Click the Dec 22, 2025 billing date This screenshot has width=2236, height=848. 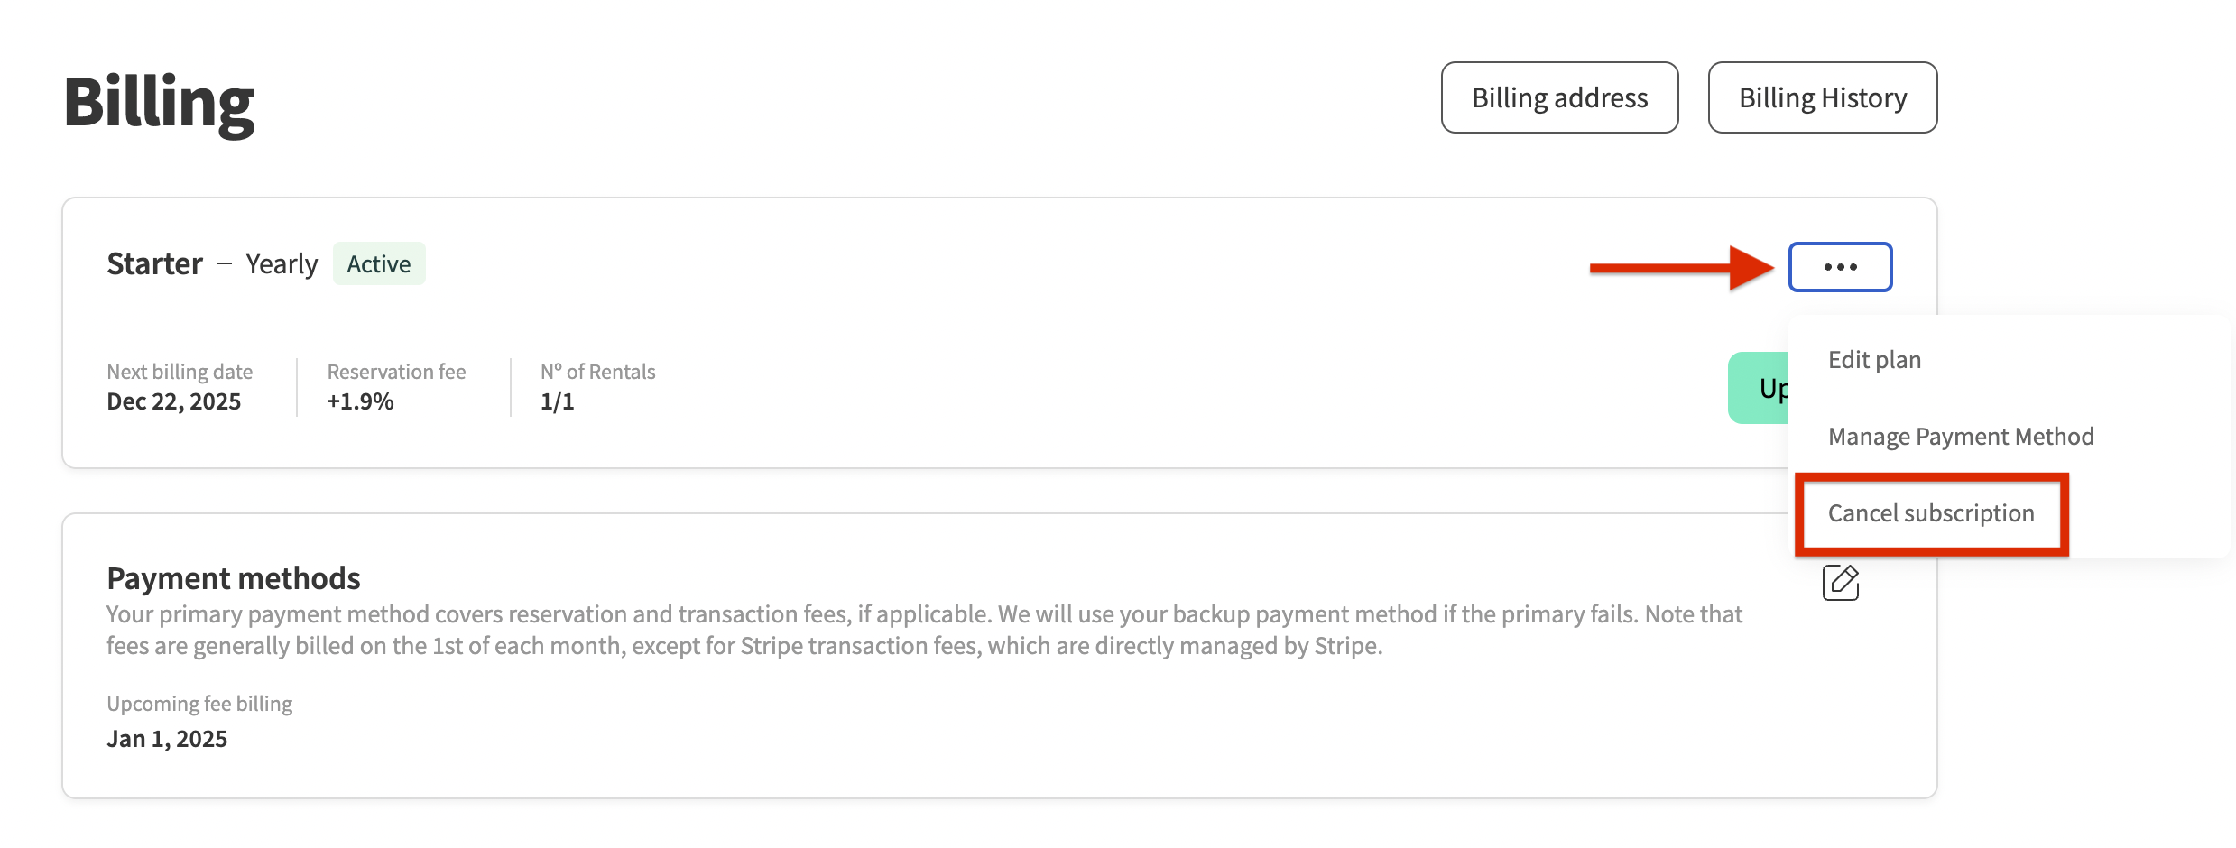[x=174, y=401]
